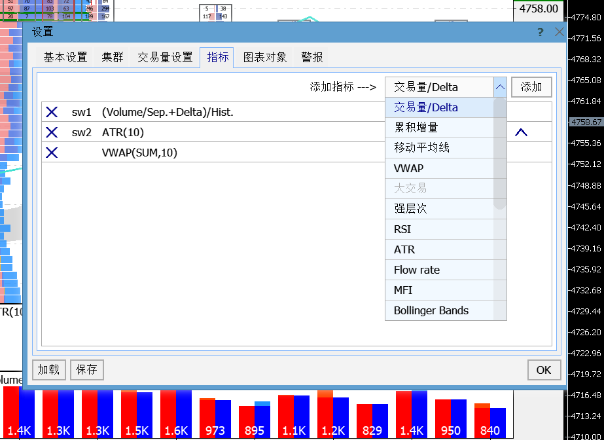This screenshot has height=440, width=604.
Task: Pick VWAP from the dropdown options
Action: point(408,168)
